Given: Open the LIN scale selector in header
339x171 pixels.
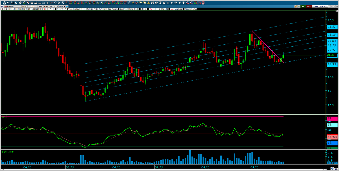Looking at the screenshot, I should (41, 7).
